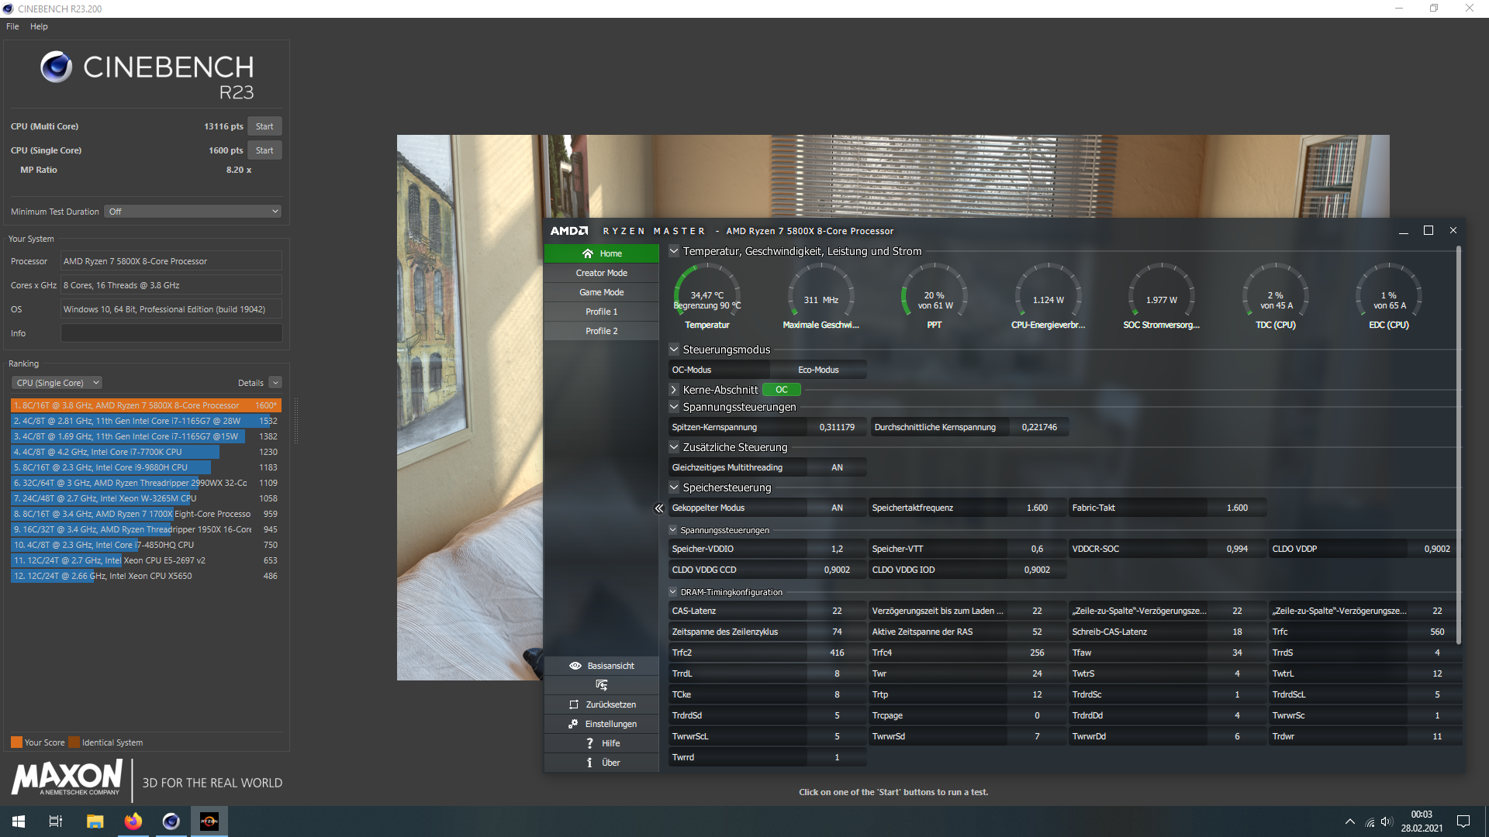This screenshot has height=837, width=1489.
Task: Switch to Game Mode profile
Action: point(601,292)
